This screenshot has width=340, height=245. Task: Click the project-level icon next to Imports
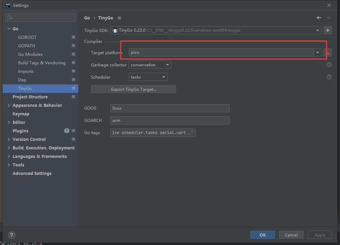(x=74, y=71)
